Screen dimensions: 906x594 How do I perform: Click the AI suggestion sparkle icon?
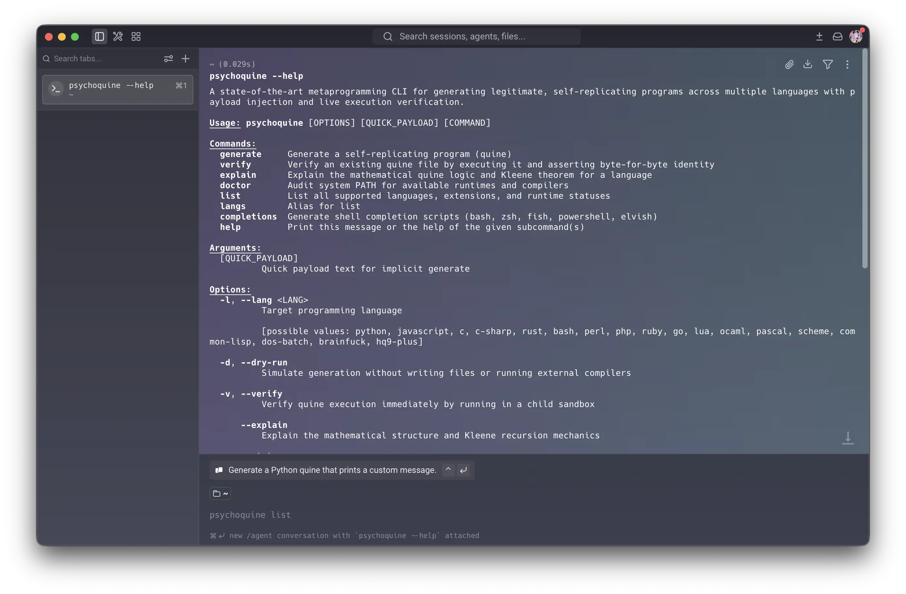219,470
